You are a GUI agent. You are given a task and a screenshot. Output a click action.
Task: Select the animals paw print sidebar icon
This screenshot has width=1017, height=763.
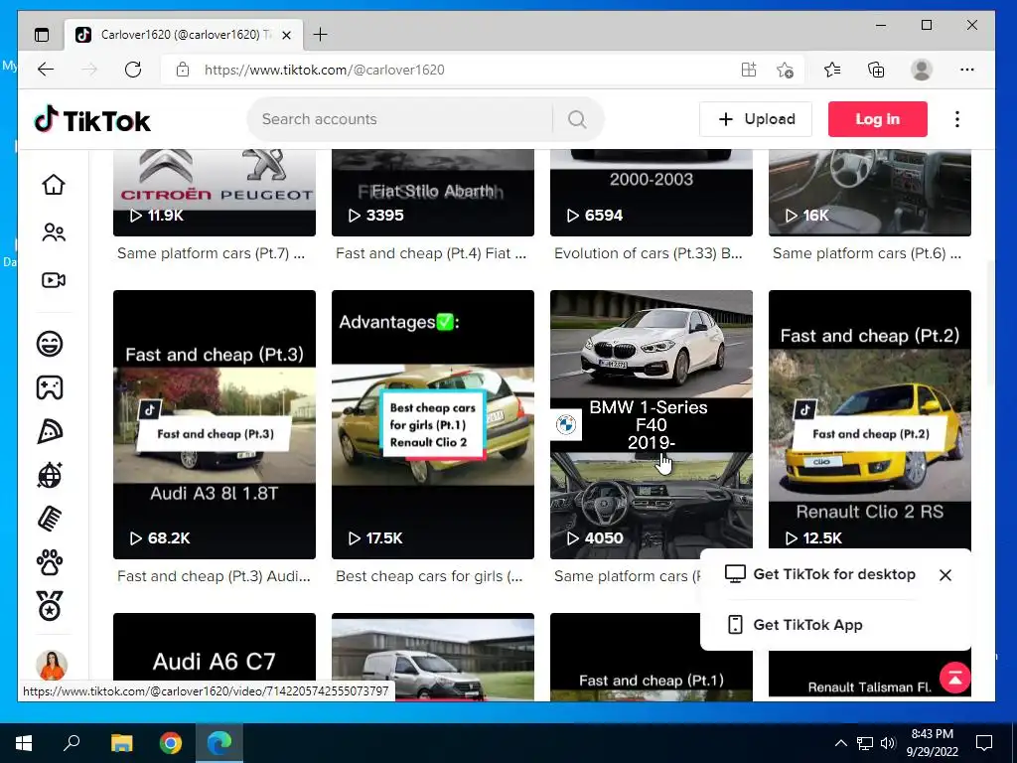pos(50,562)
